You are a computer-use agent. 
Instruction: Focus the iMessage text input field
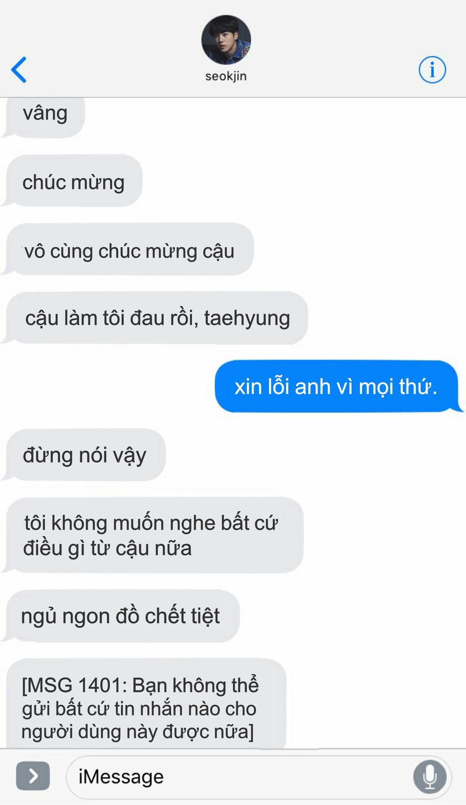[259, 777]
